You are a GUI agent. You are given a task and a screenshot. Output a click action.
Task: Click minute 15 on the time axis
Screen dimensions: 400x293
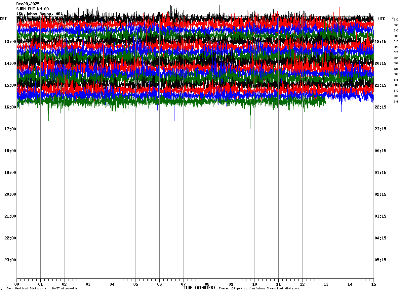coord(374,284)
